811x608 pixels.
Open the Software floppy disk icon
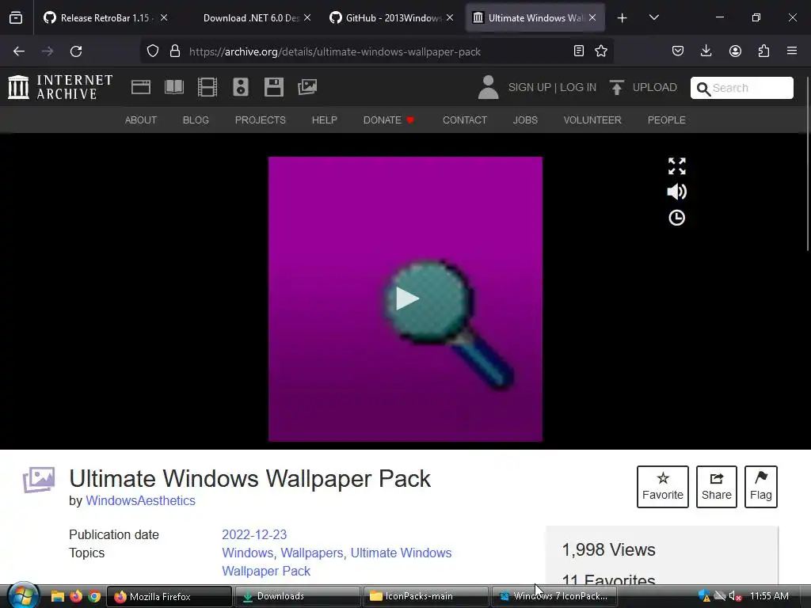273,87
